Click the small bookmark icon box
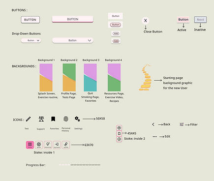This screenshot has width=214, height=181. click(119, 133)
